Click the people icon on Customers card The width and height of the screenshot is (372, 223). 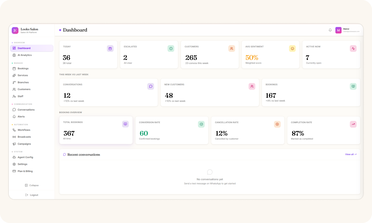232,49
